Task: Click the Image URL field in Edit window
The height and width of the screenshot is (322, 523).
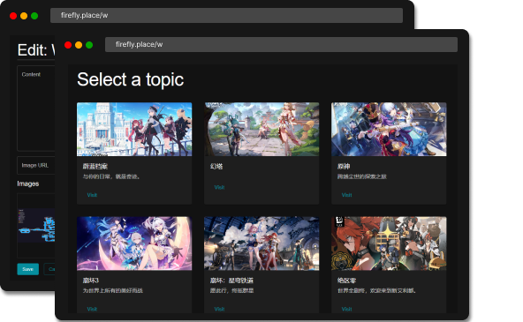Action: coord(36,165)
